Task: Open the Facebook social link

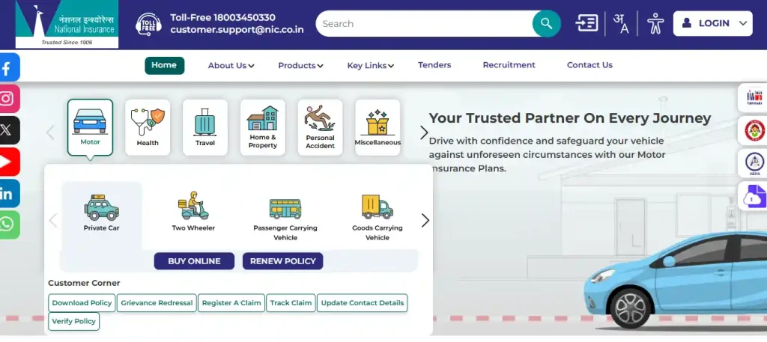Action: (9, 67)
